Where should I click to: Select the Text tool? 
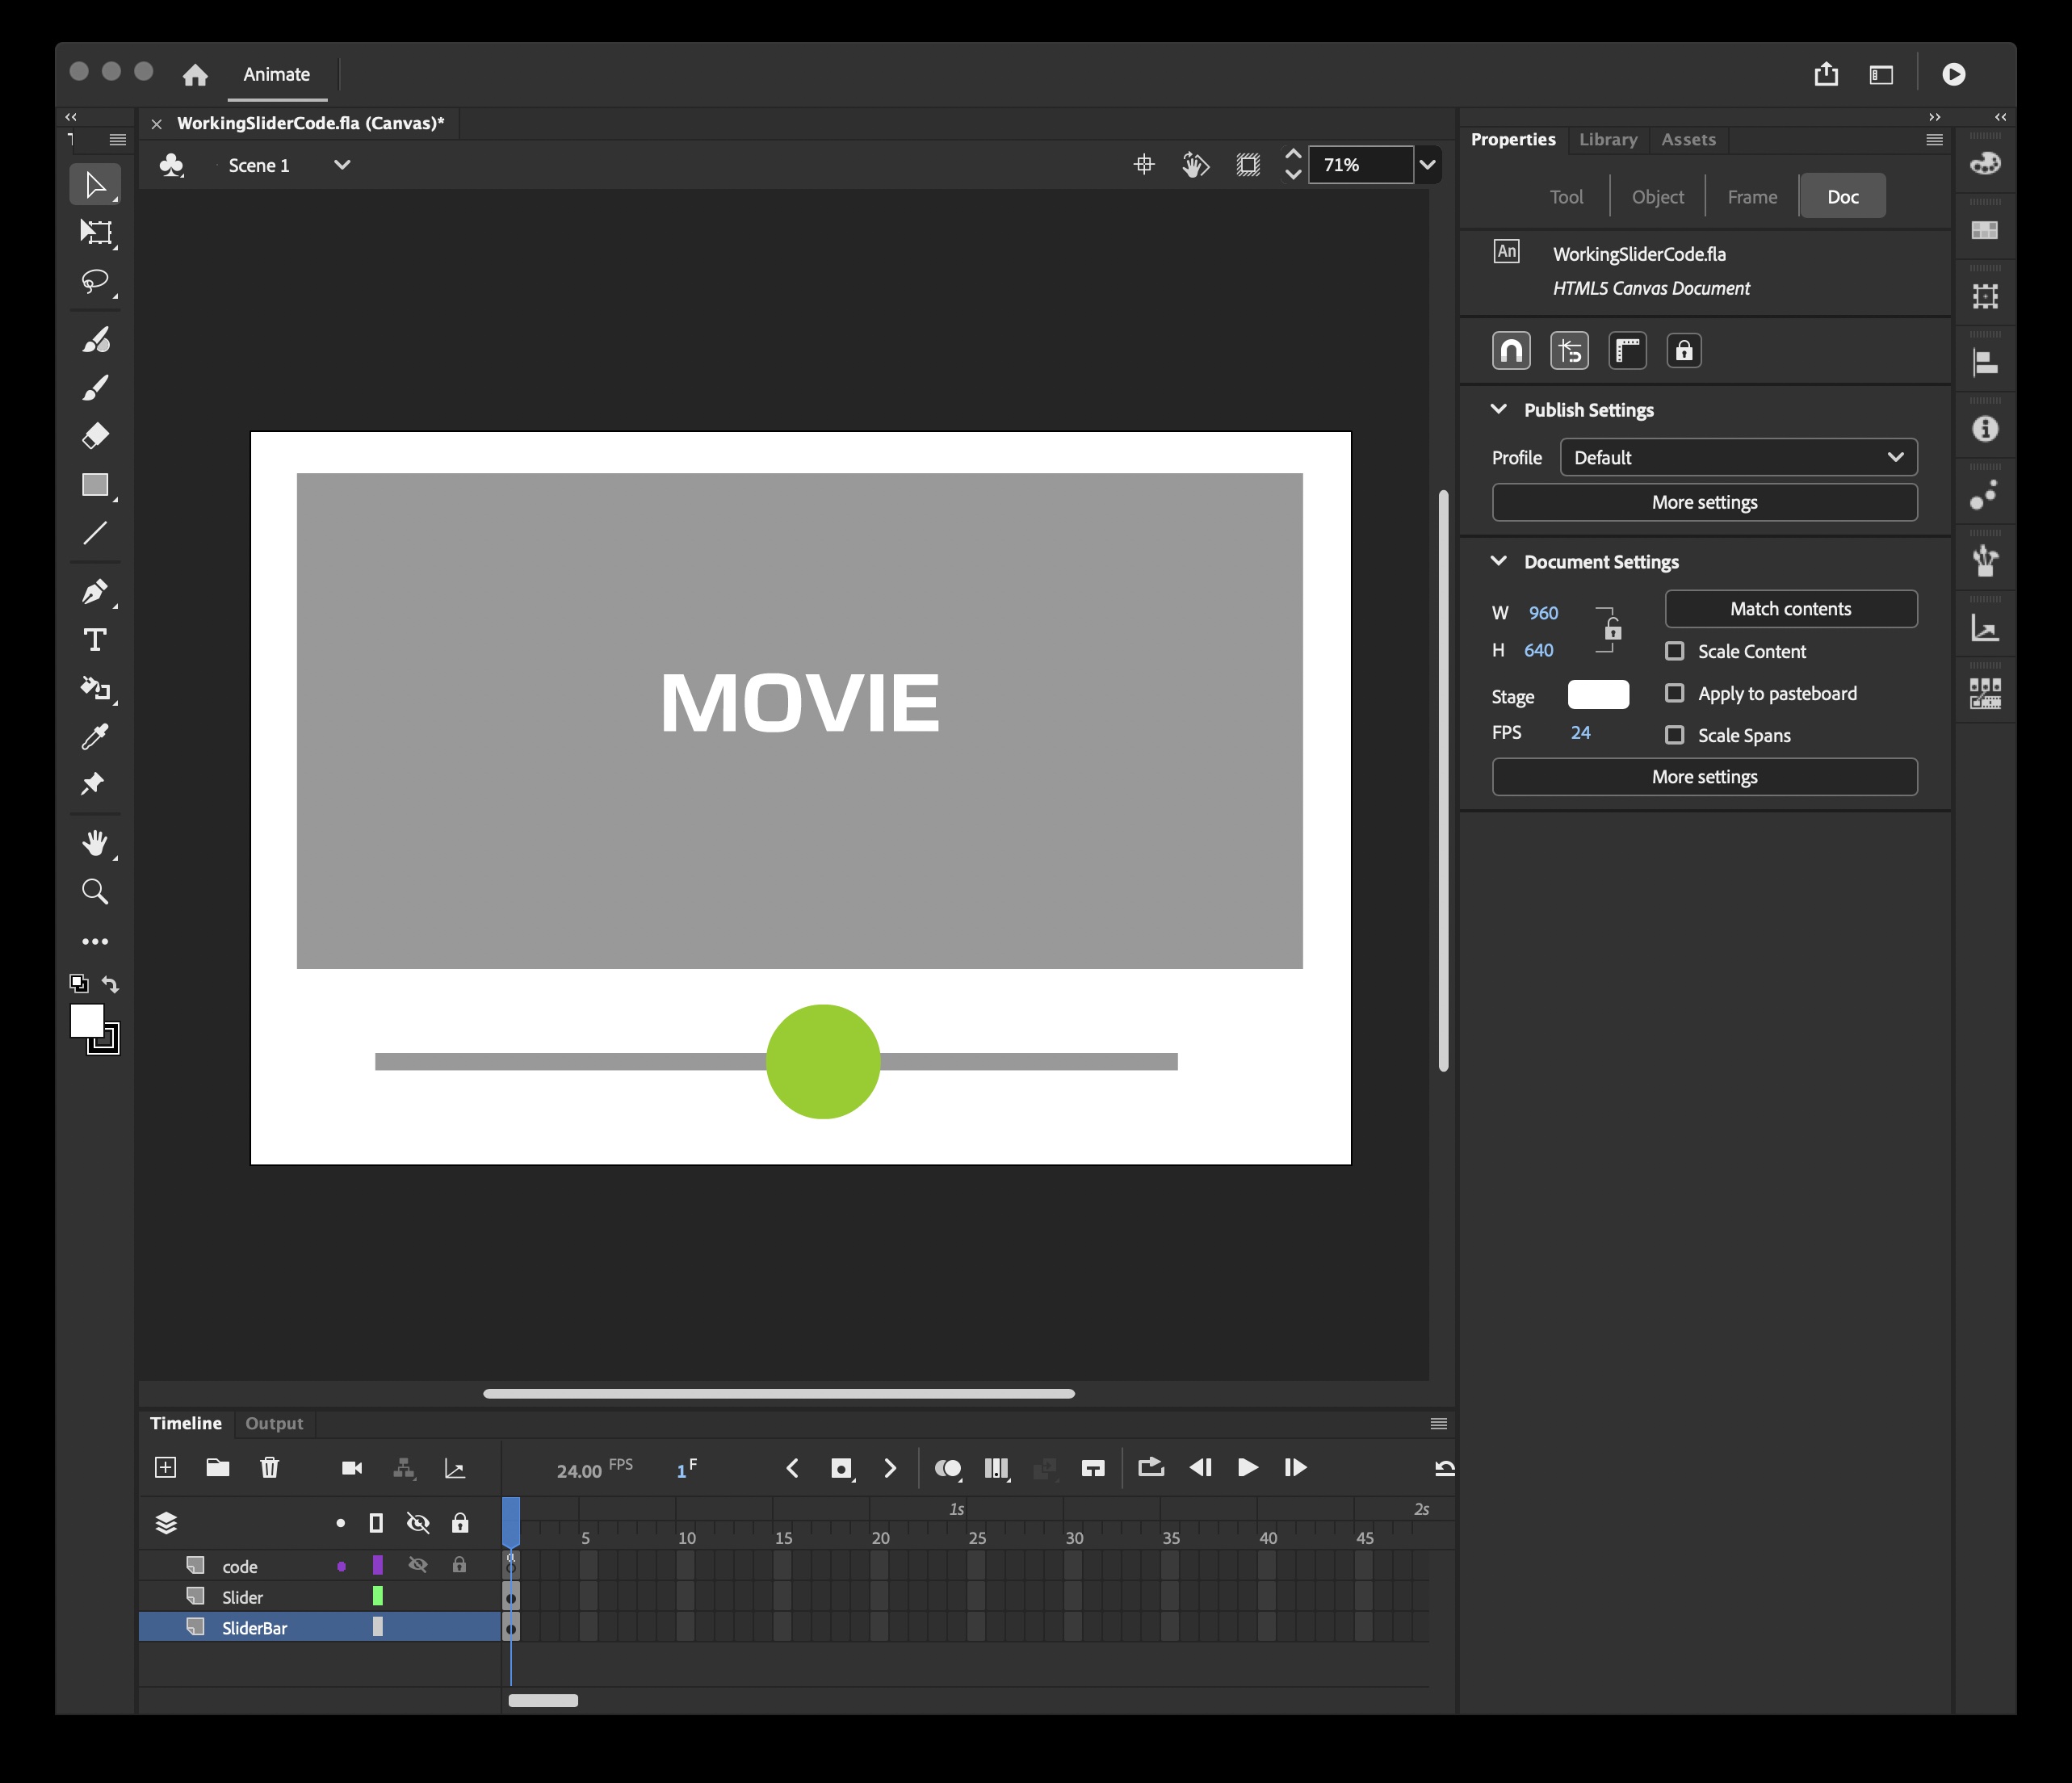click(95, 639)
